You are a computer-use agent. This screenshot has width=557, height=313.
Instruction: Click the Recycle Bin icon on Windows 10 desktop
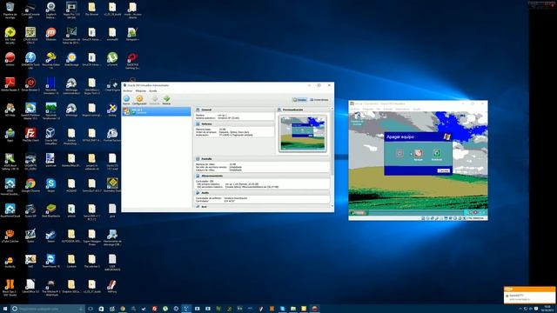10,10
